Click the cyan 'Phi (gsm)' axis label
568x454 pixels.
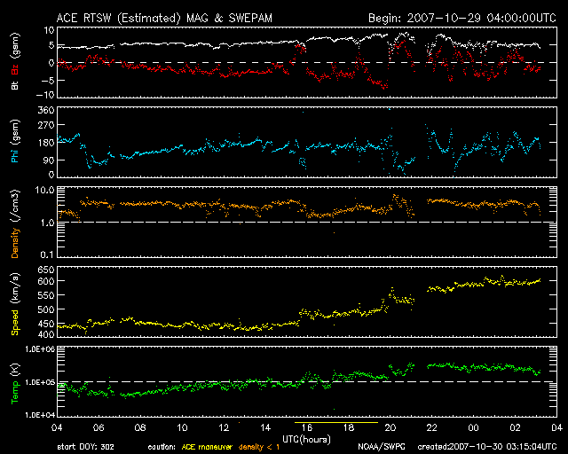pyautogui.click(x=15, y=141)
